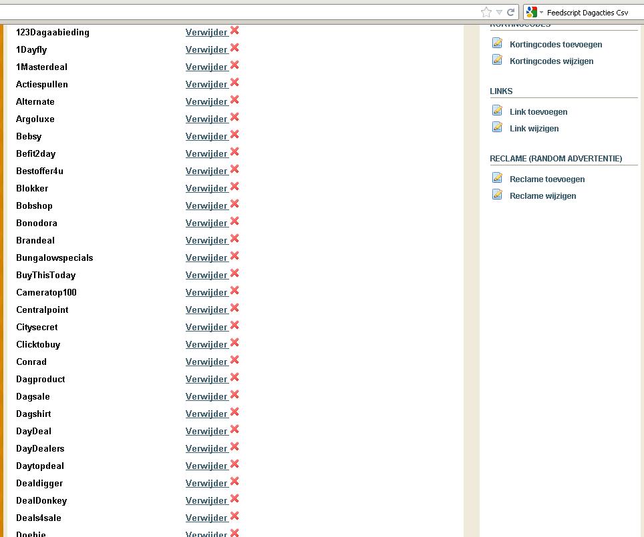Viewport: 644px width, 537px height.
Task: Click the red X icon next to Bobshop
Action: [234, 204]
